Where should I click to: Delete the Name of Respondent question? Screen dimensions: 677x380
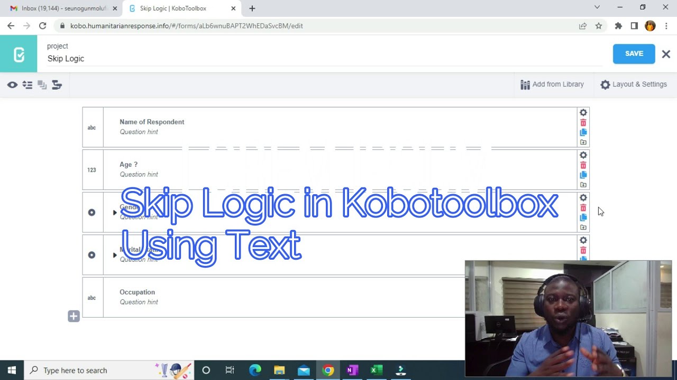coord(583,122)
